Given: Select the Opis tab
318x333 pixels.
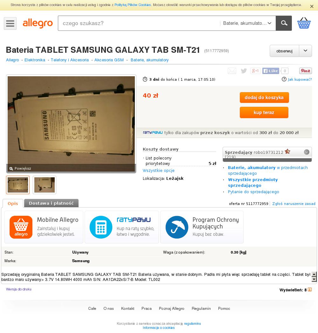Looking at the screenshot, I should pyautogui.click(x=13, y=203).
